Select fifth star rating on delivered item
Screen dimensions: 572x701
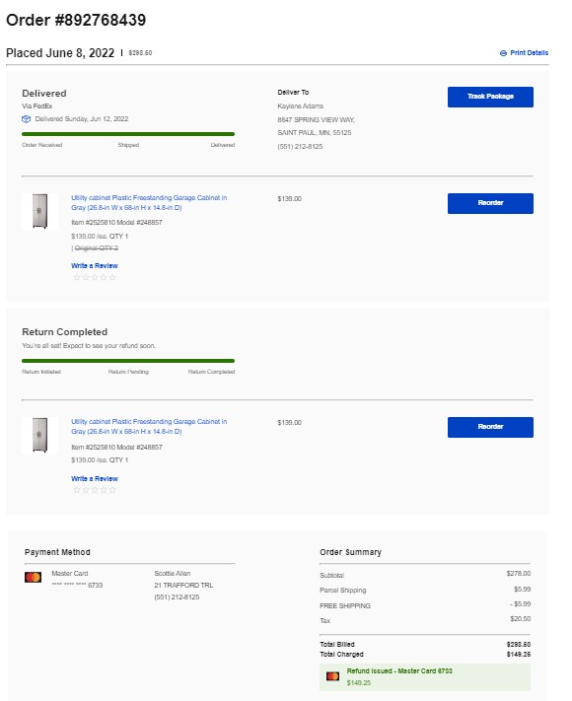click(x=112, y=277)
